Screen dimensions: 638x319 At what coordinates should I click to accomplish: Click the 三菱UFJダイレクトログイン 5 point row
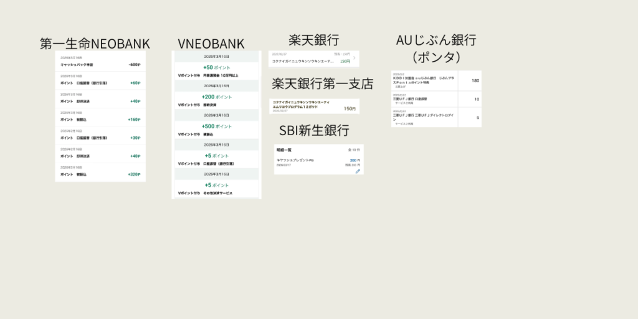(x=436, y=118)
